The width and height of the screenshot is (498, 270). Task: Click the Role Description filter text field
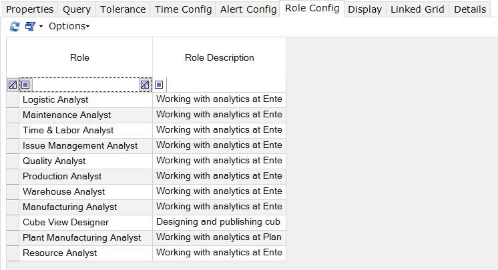click(x=226, y=85)
